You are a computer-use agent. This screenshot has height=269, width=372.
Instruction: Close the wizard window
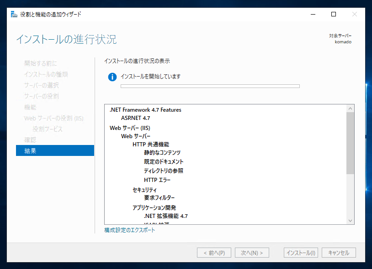tap(355, 15)
